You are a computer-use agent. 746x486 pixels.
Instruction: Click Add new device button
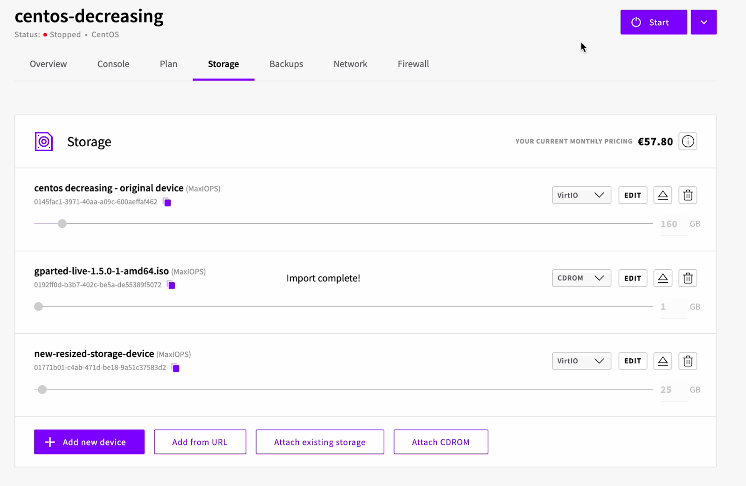pyautogui.click(x=89, y=442)
